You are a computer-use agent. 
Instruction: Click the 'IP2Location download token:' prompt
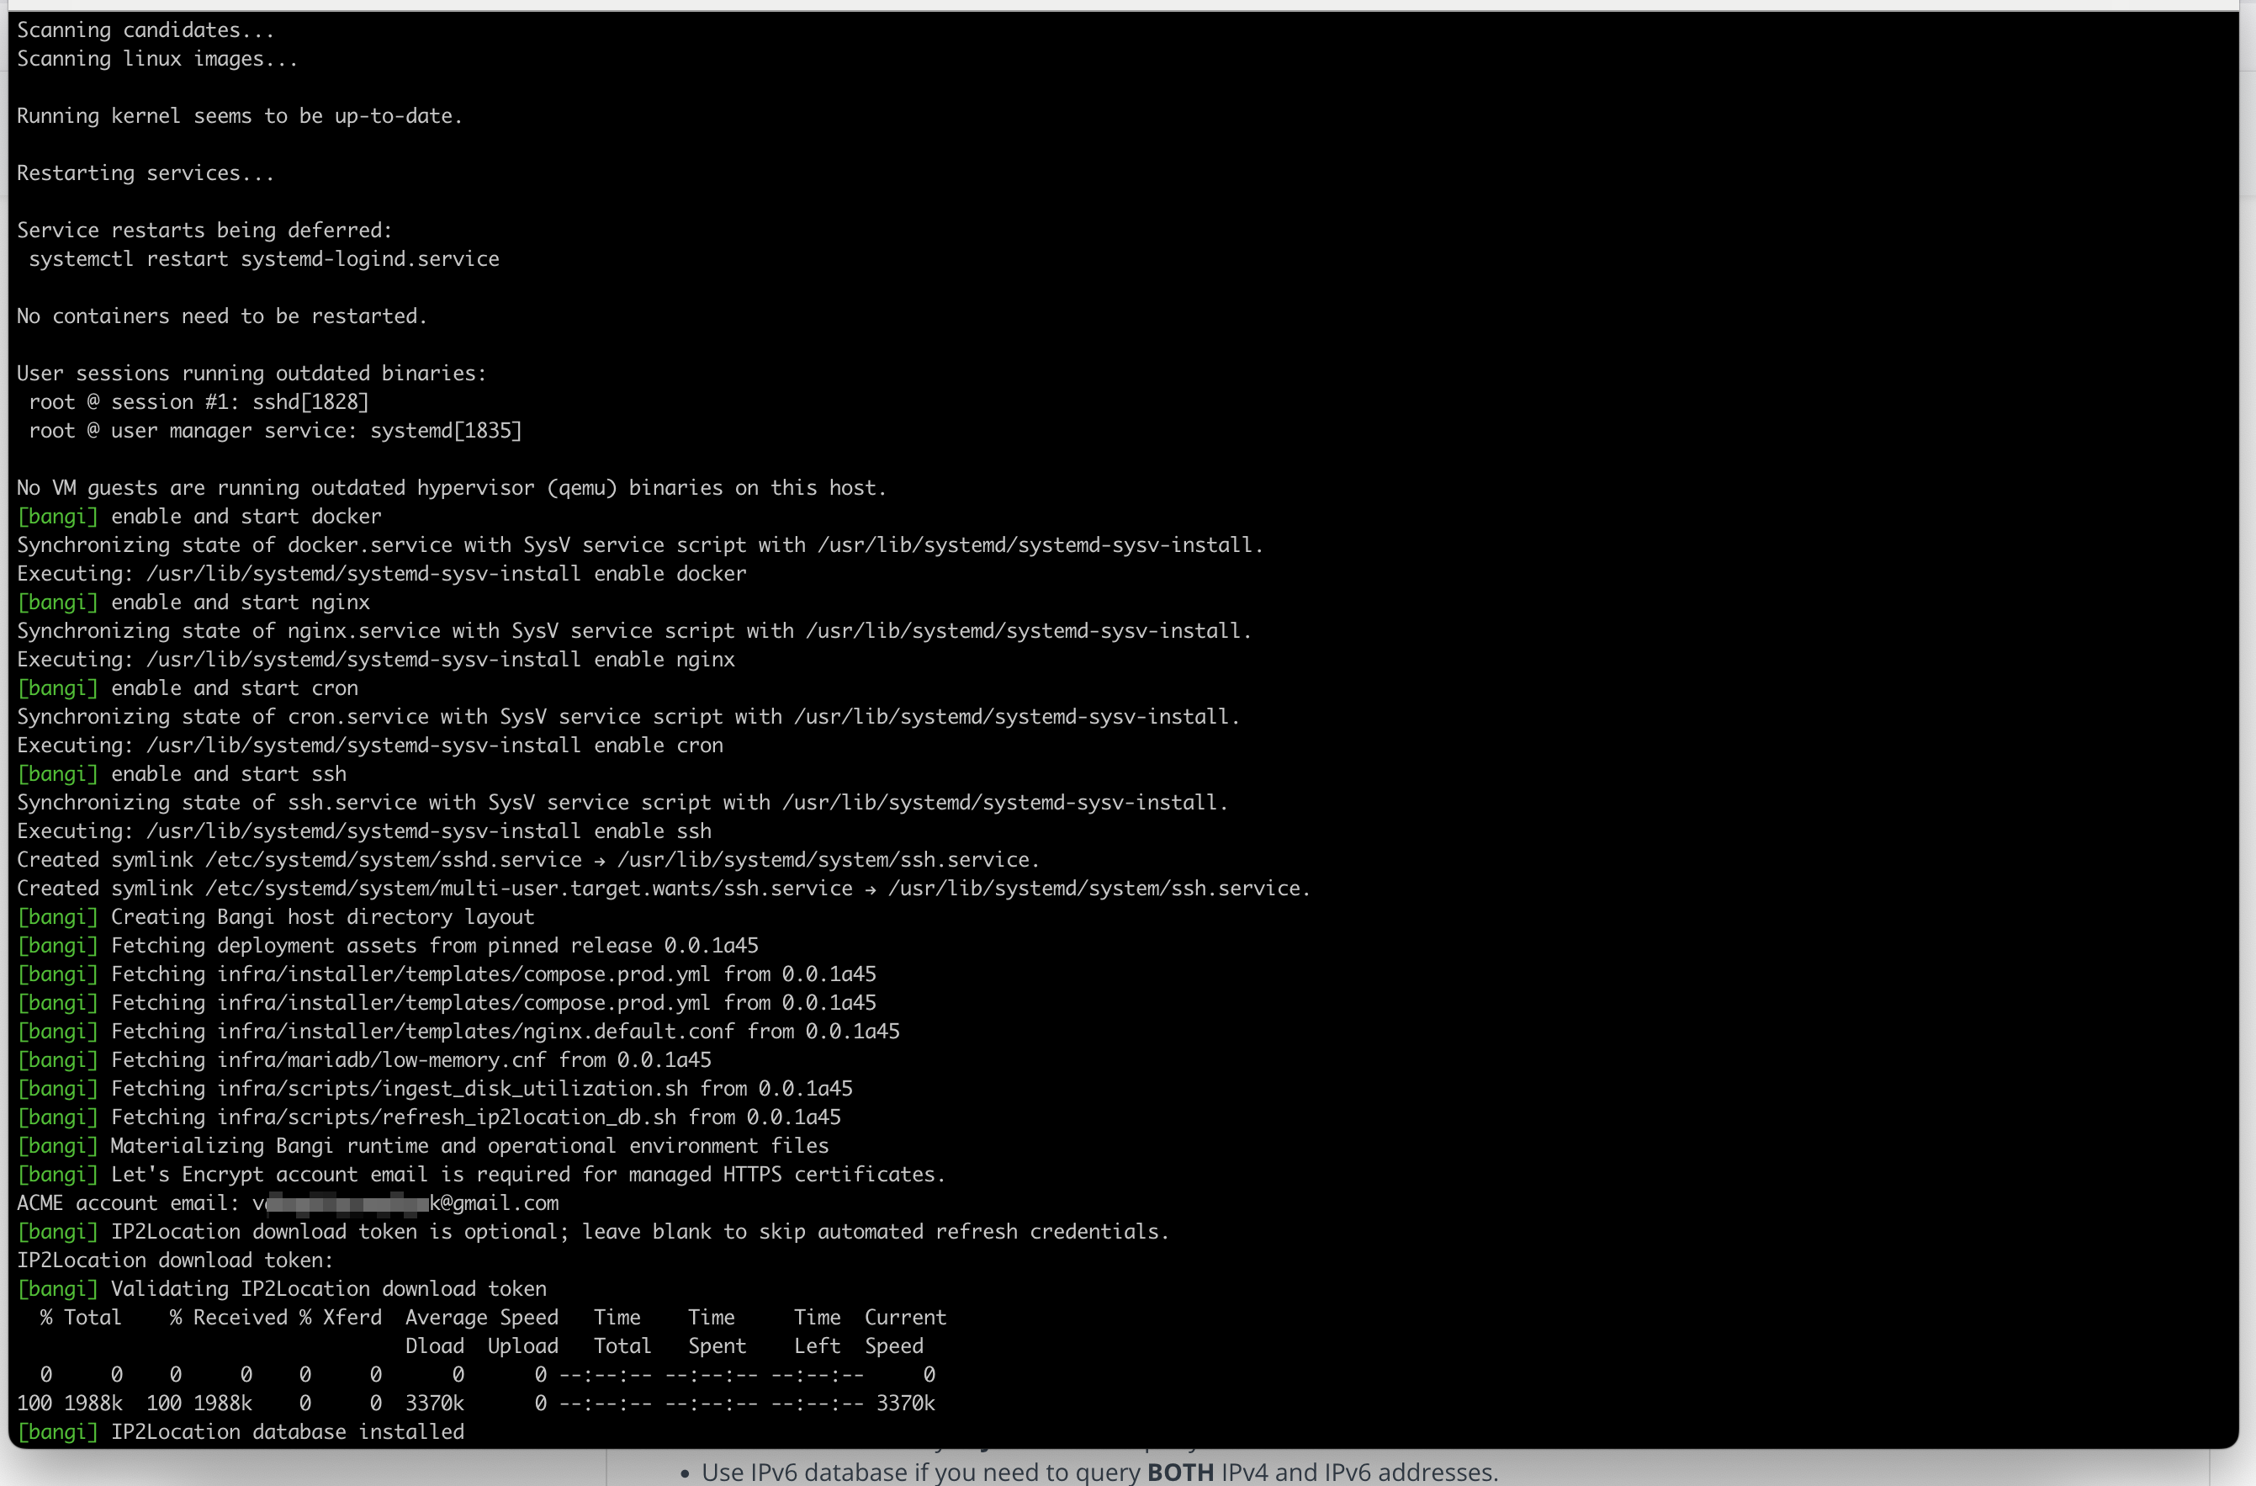coord(175,1260)
